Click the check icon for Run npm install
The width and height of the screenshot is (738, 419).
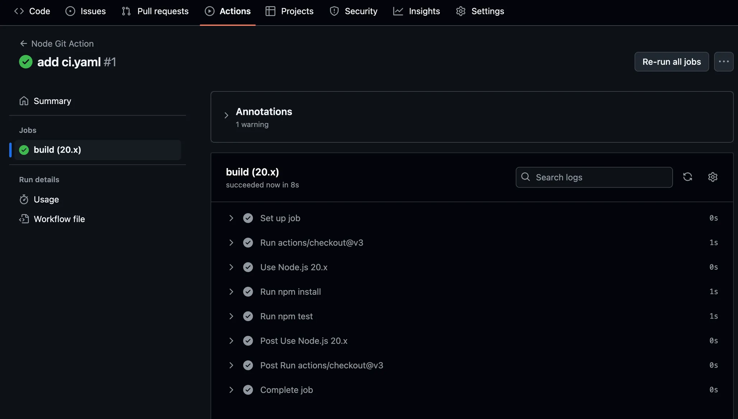248,292
